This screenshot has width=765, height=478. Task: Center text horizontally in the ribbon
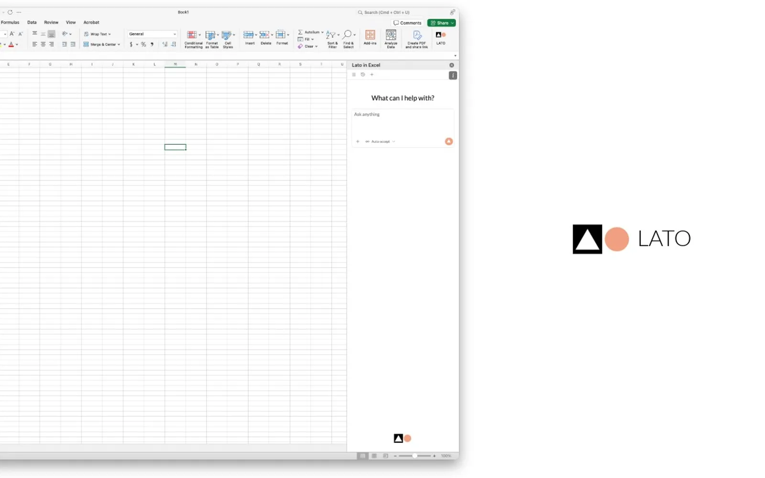click(43, 44)
